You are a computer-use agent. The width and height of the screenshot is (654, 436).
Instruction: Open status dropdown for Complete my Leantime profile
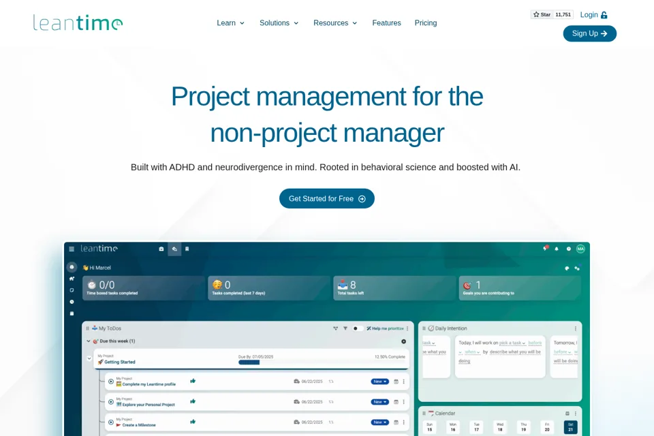tap(380, 381)
